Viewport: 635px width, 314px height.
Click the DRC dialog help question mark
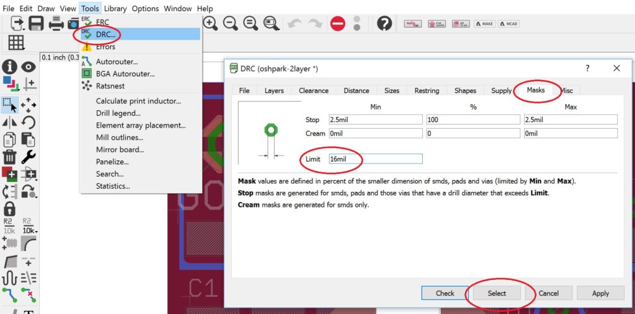(588, 68)
